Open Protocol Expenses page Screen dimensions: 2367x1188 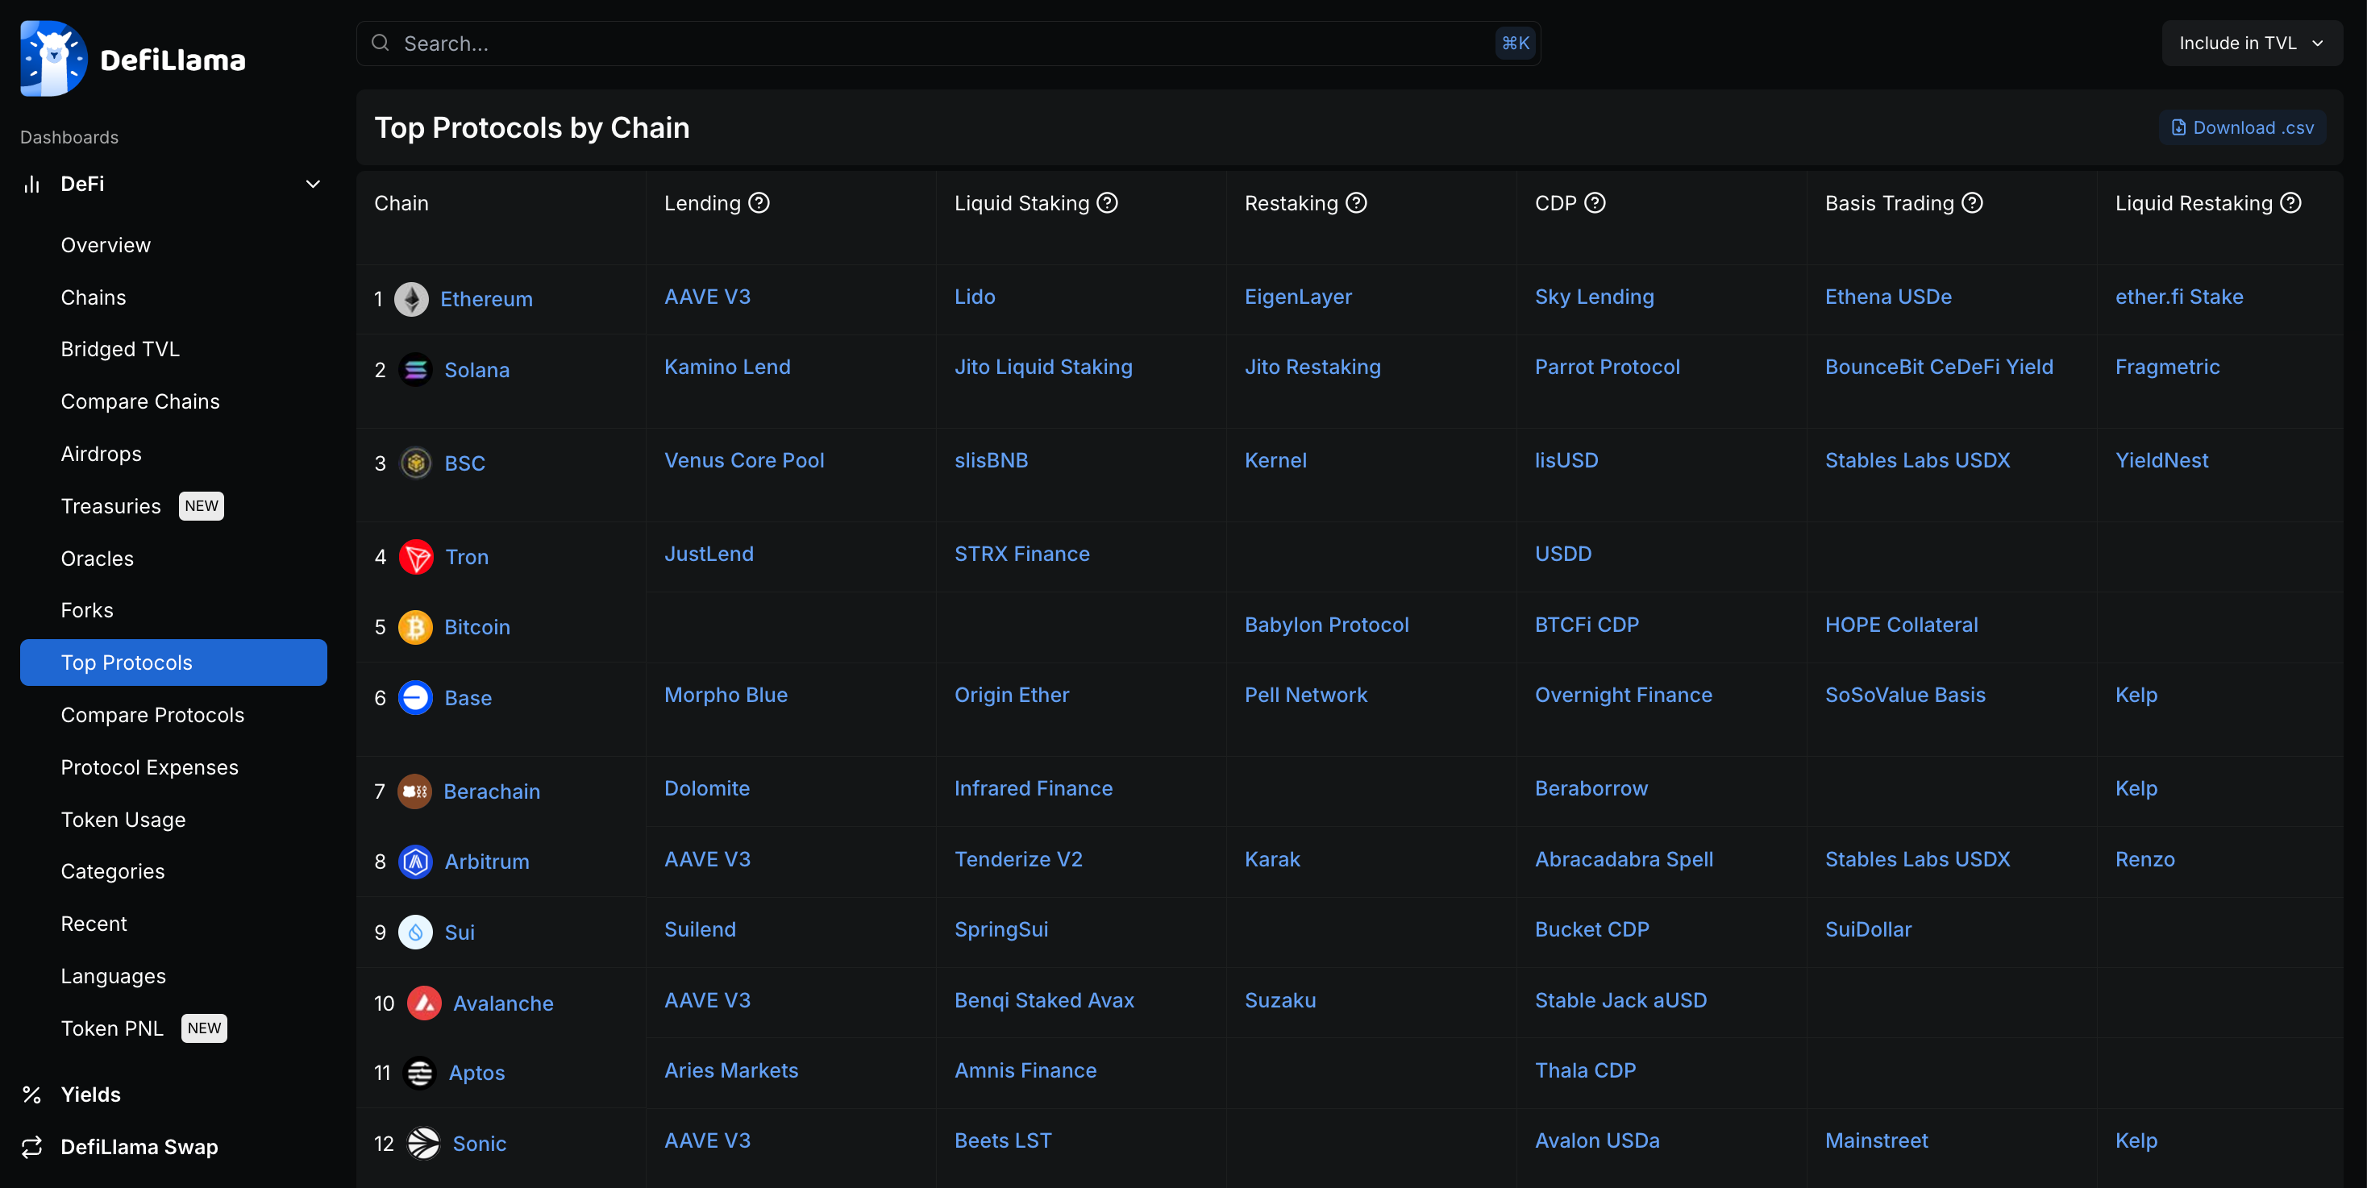click(150, 767)
